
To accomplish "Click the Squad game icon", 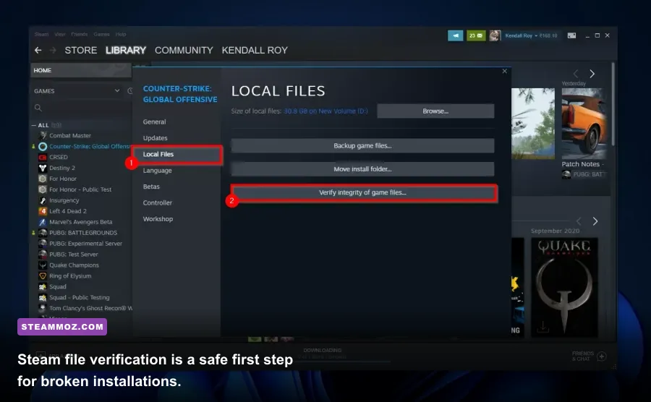I will click(43, 286).
